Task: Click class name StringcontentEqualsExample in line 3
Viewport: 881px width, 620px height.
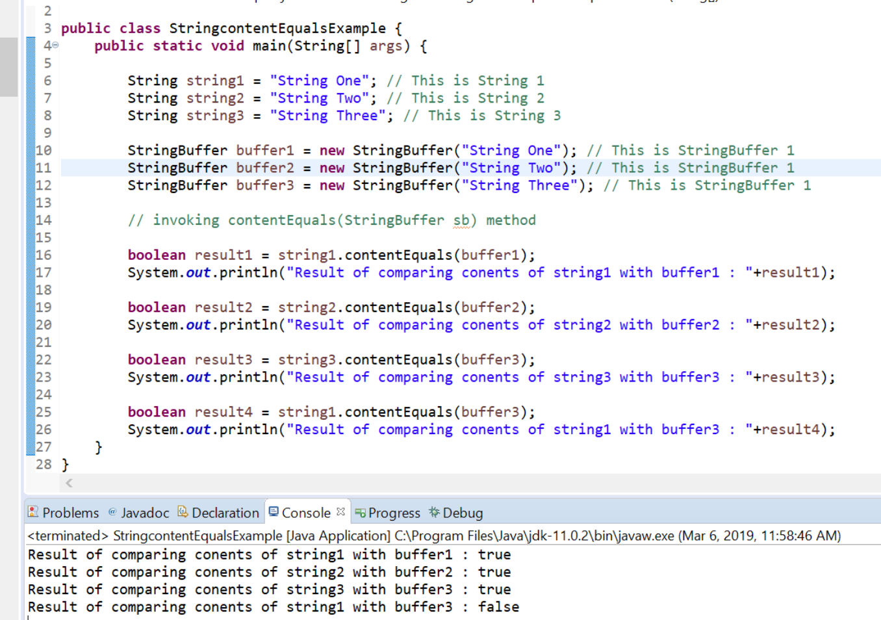Action: [277, 29]
